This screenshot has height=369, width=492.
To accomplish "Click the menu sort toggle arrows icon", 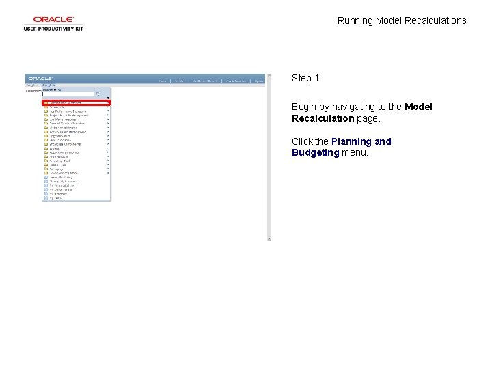I will point(108,98).
